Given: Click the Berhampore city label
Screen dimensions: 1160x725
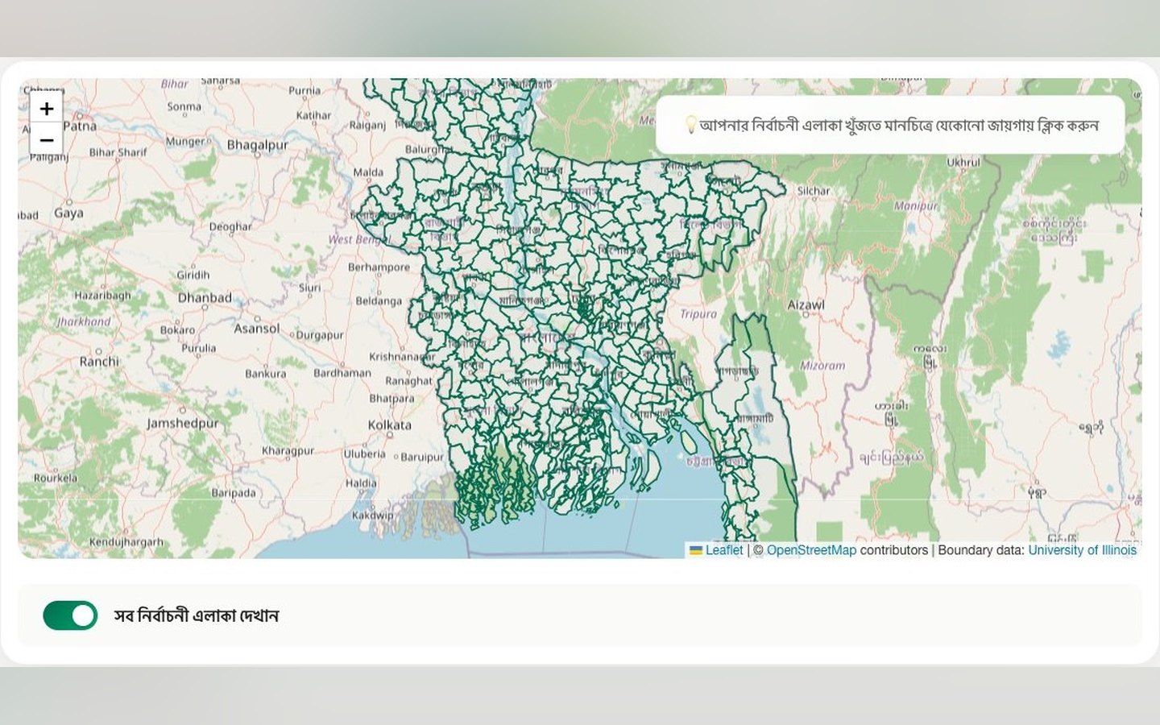Looking at the screenshot, I should coord(379,267).
